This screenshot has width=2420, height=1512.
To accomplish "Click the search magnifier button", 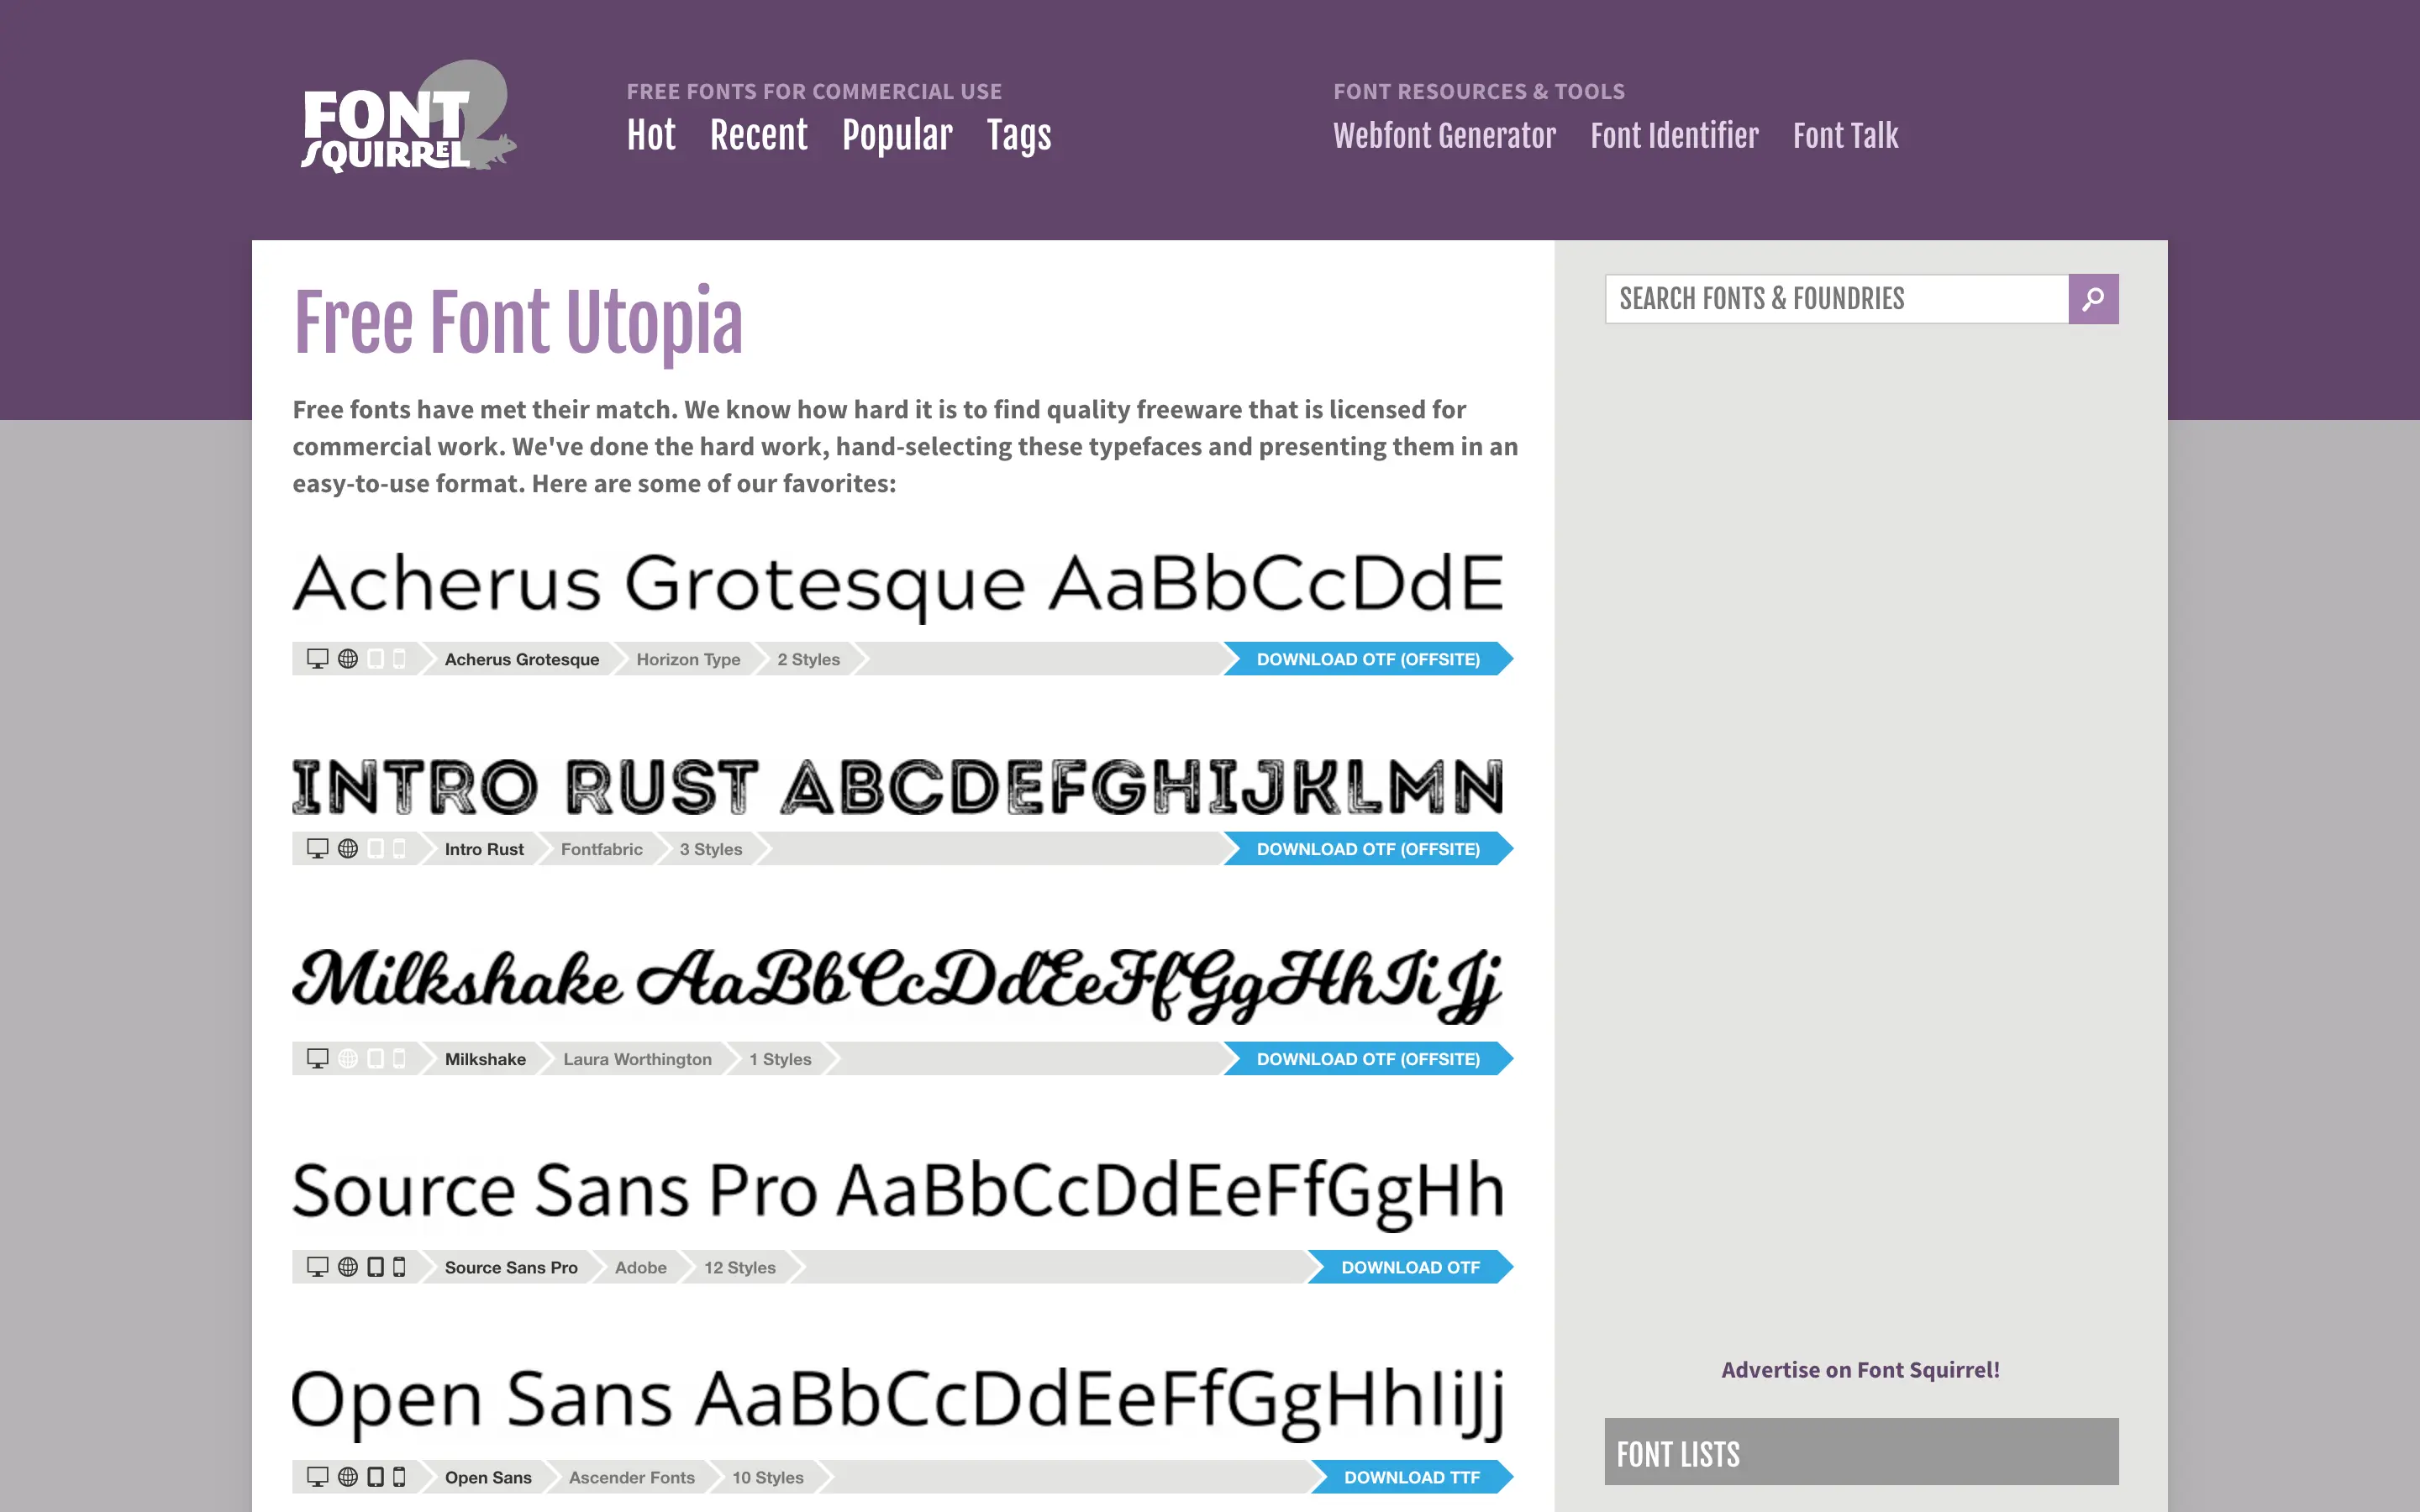I will click(x=2093, y=299).
